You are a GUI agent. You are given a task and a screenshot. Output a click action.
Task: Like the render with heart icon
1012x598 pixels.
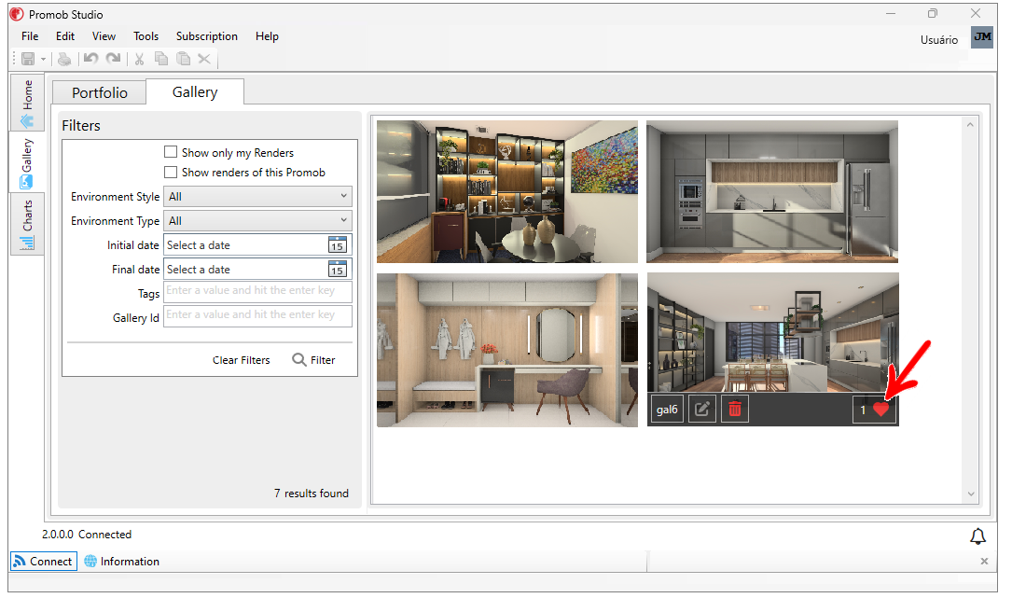point(880,410)
